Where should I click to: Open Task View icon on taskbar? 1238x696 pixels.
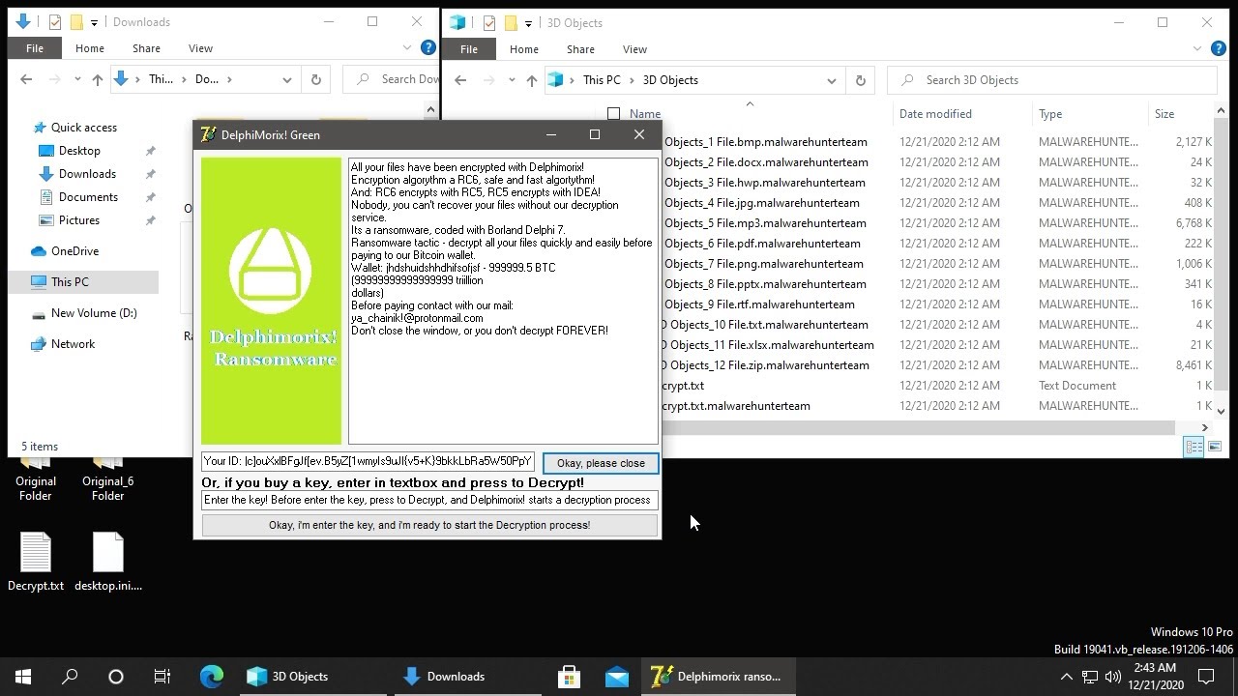pyautogui.click(x=162, y=677)
